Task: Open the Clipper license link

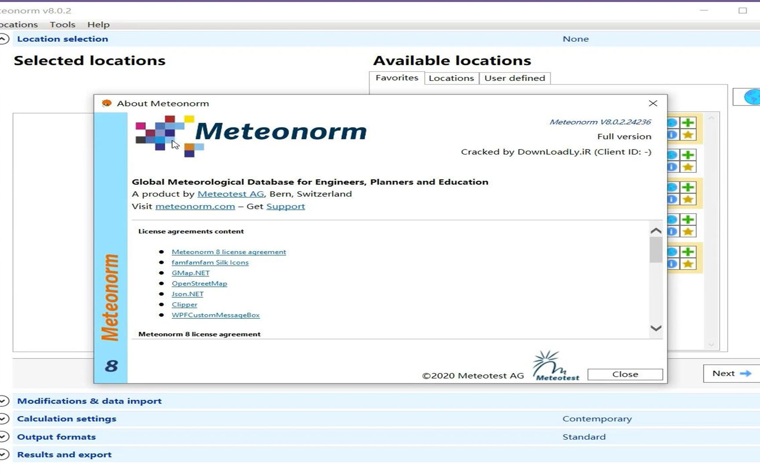Action: coord(184,305)
